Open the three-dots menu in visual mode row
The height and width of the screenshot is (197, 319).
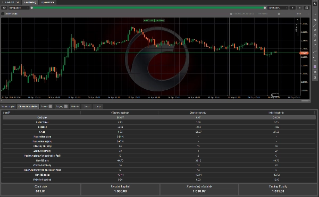pos(308,14)
